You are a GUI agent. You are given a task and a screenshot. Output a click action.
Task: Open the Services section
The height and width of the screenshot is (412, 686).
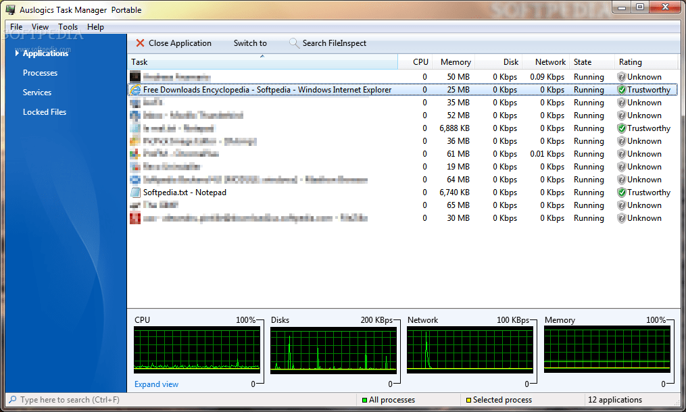click(x=37, y=93)
